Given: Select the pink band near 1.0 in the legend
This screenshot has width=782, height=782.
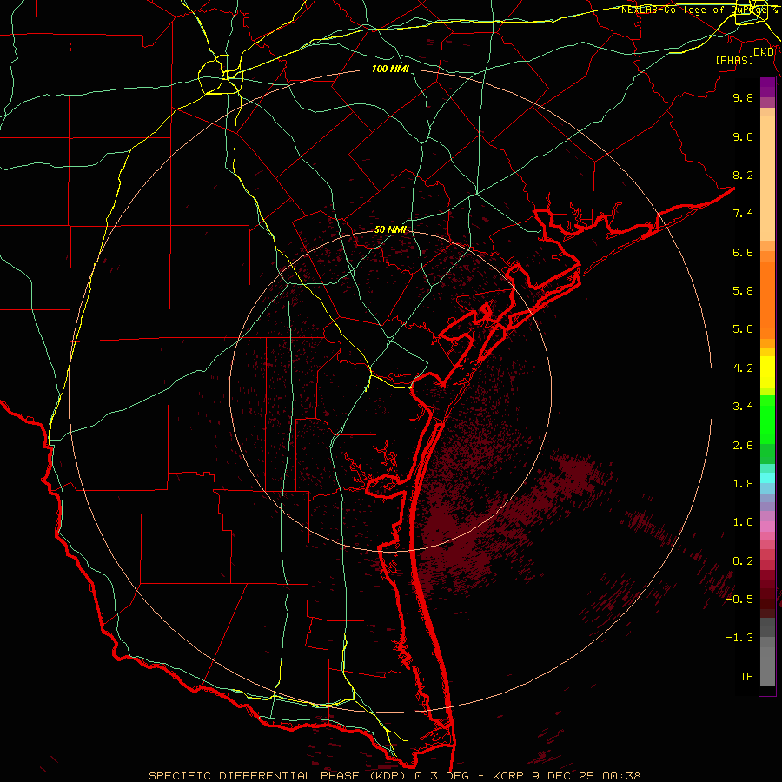Looking at the screenshot, I should pyautogui.click(x=767, y=527).
